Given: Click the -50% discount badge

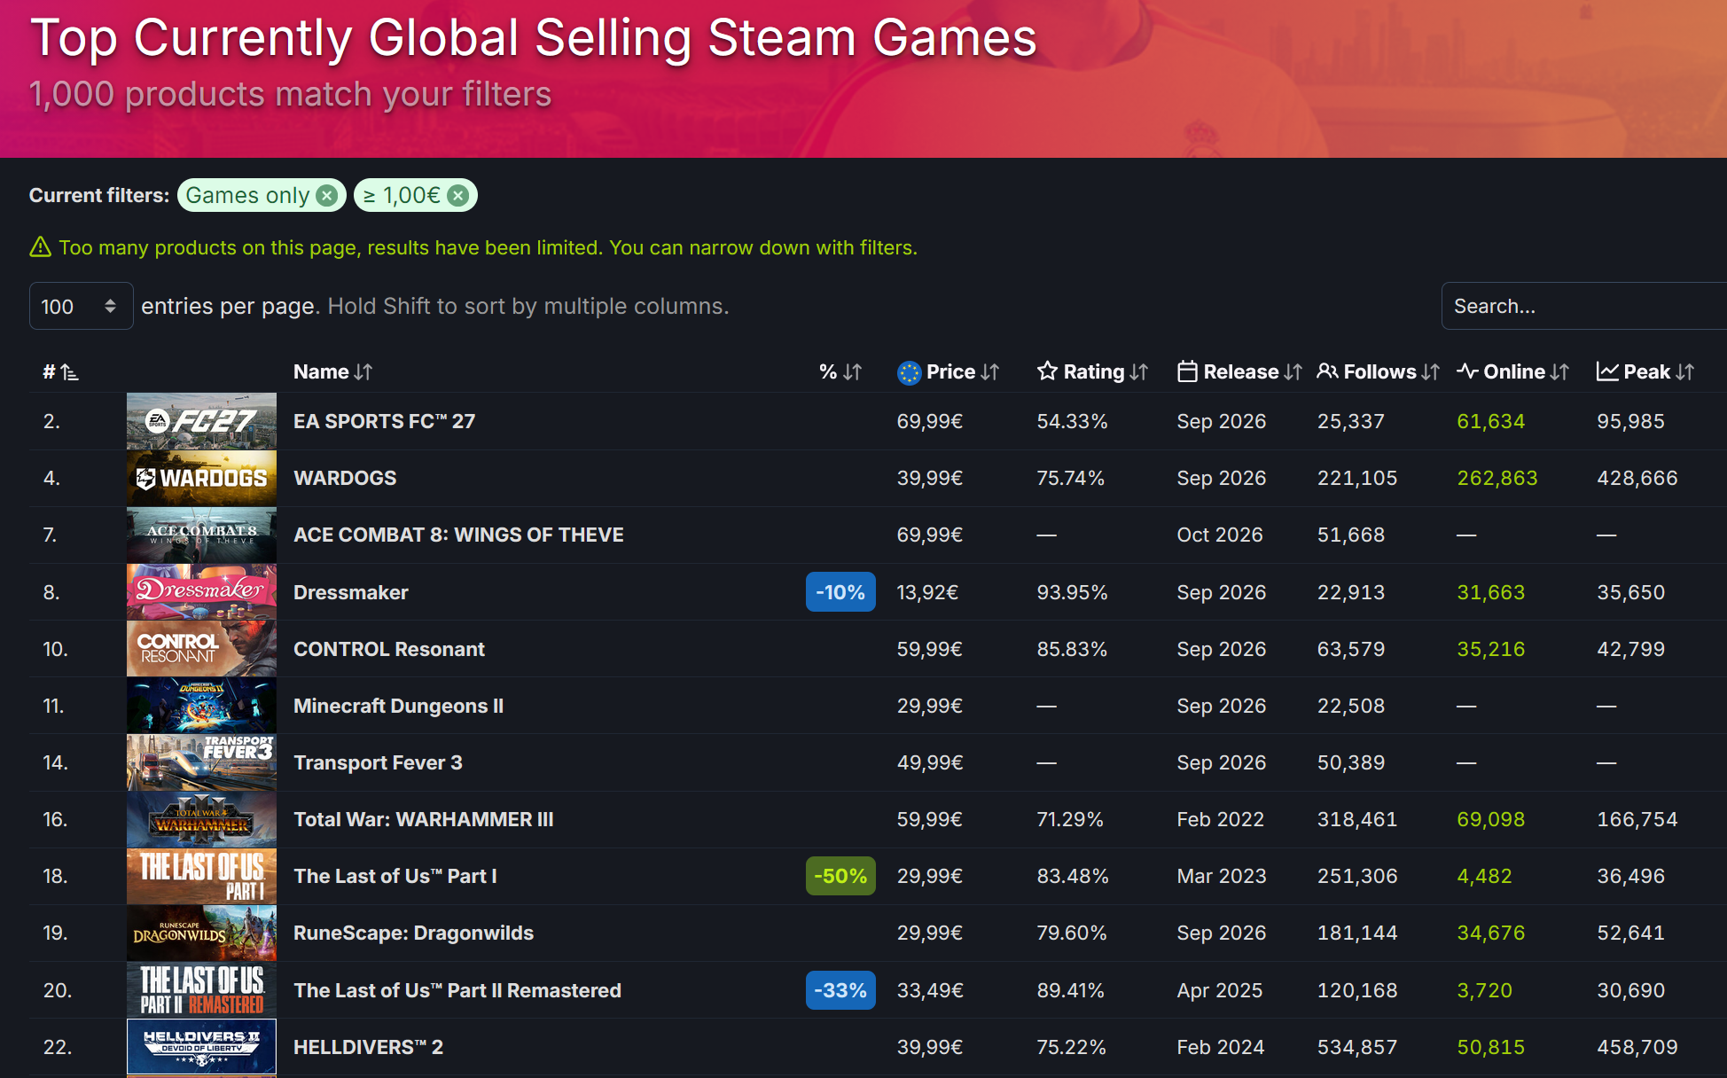Looking at the screenshot, I should 840,876.
